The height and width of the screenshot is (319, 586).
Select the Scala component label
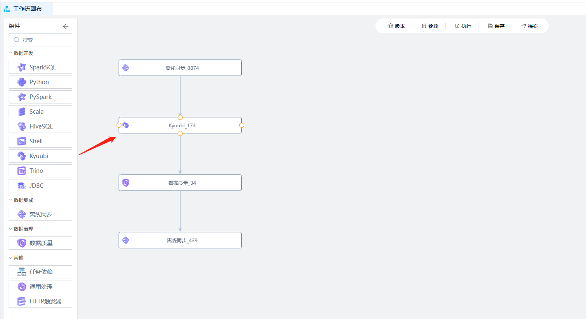coord(37,112)
